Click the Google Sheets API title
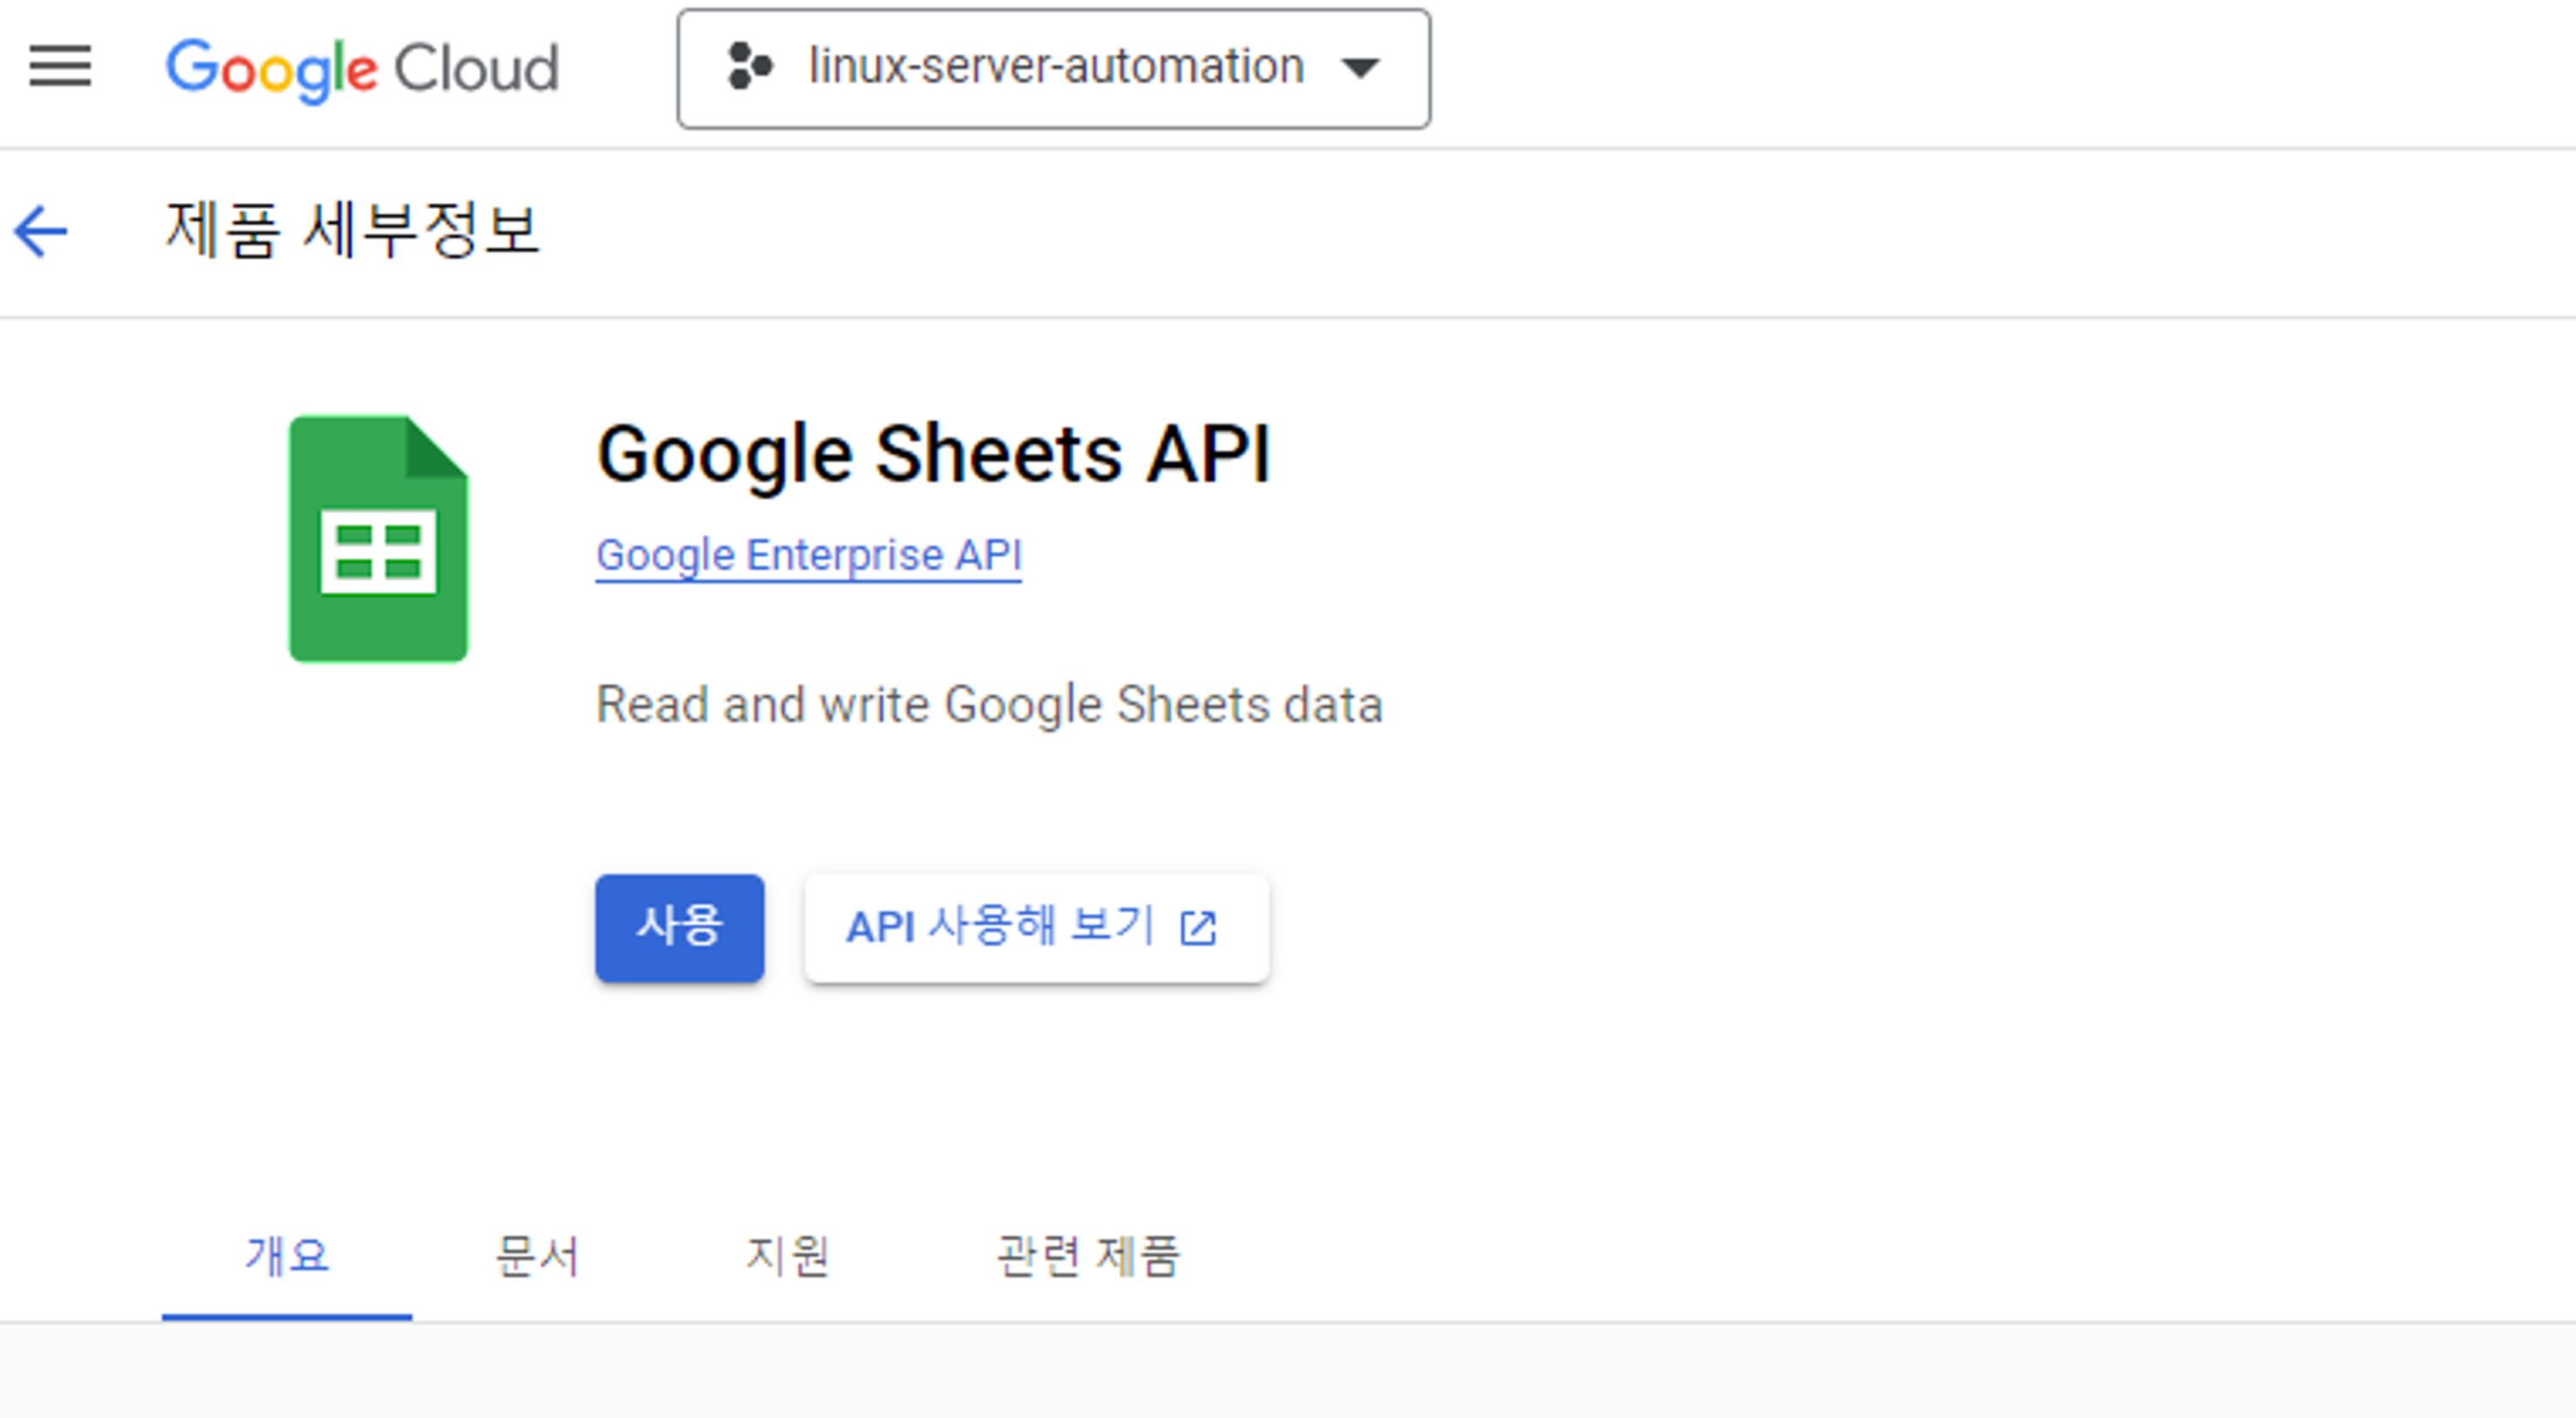 point(933,455)
